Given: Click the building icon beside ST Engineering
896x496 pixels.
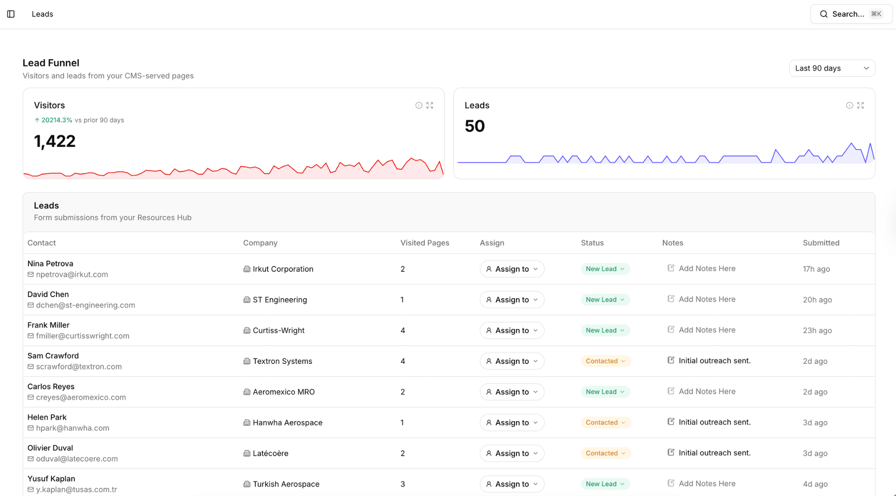Looking at the screenshot, I should point(247,300).
